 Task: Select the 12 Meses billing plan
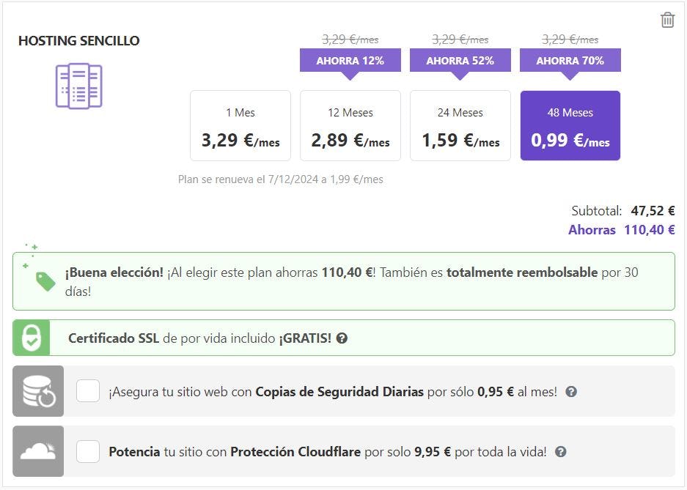(x=350, y=126)
